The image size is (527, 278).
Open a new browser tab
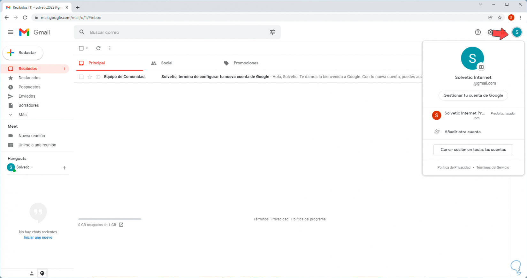(78, 7)
